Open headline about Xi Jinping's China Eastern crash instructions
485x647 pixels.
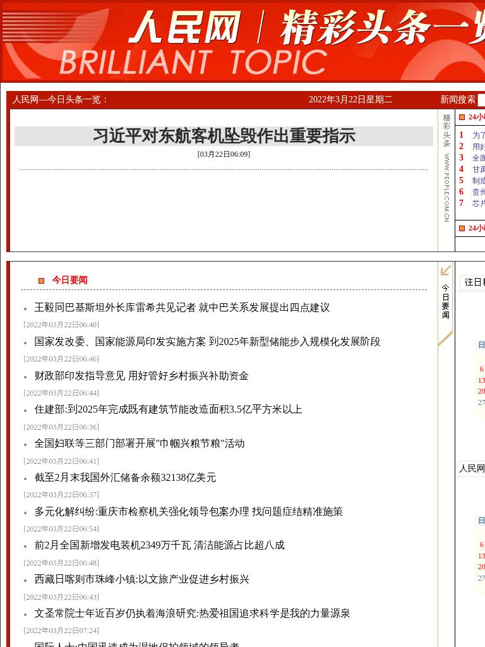coord(224,136)
